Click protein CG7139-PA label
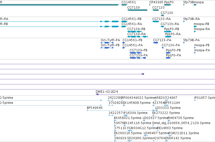215x142 pixels. click(x=139, y=55)
